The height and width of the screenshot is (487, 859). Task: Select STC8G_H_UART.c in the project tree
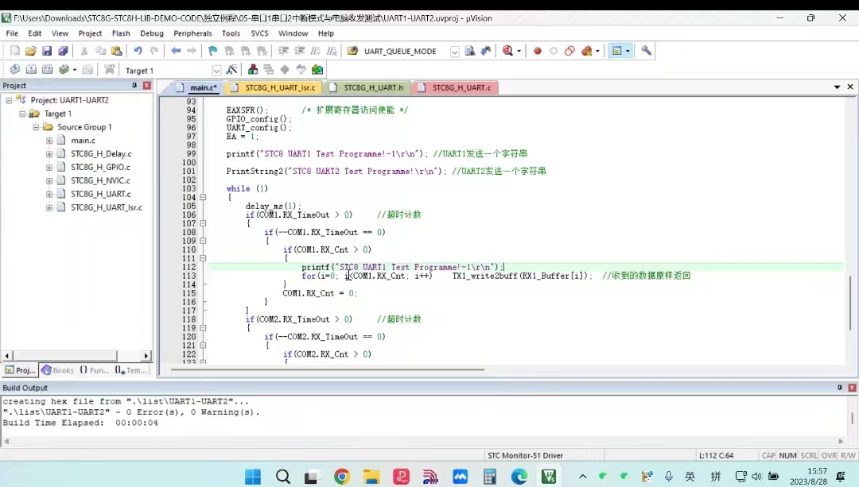[x=101, y=194]
